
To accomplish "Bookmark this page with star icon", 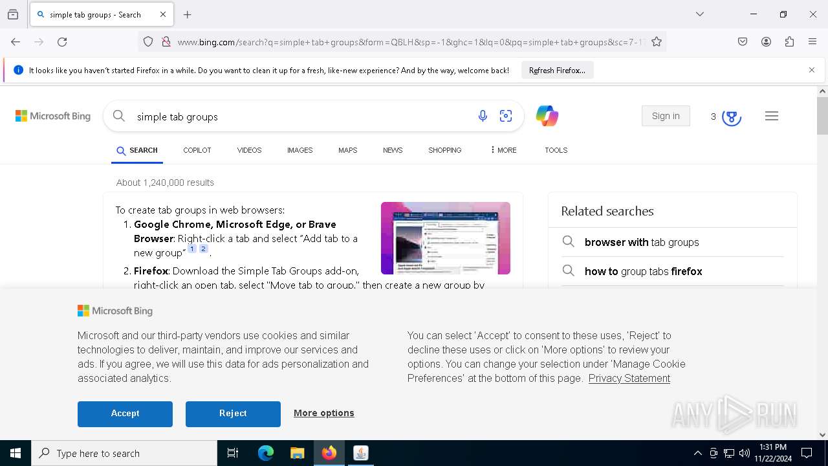I will [657, 41].
